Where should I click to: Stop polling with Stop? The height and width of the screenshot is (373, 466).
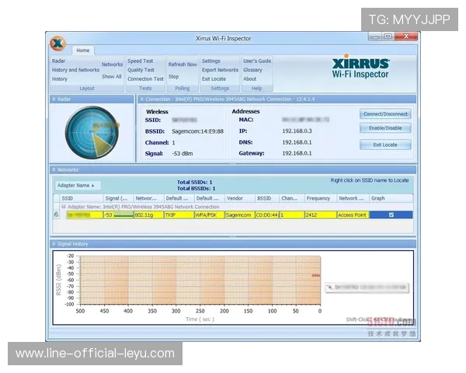173,76
